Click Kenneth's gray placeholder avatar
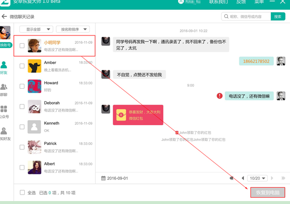The height and width of the screenshot is (204, 290). [35, 127]
